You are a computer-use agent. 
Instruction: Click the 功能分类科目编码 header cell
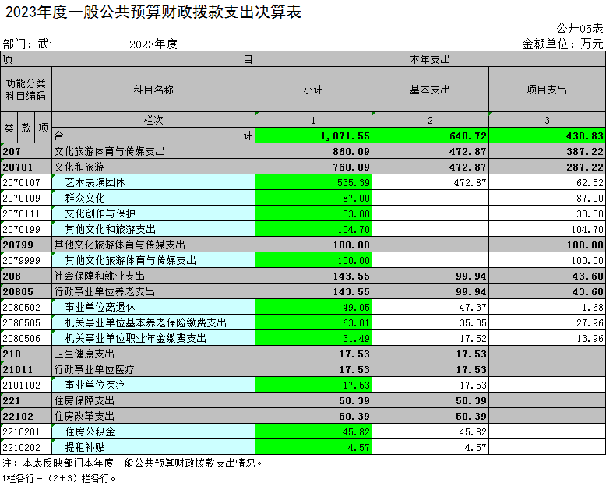click(26, 90)
